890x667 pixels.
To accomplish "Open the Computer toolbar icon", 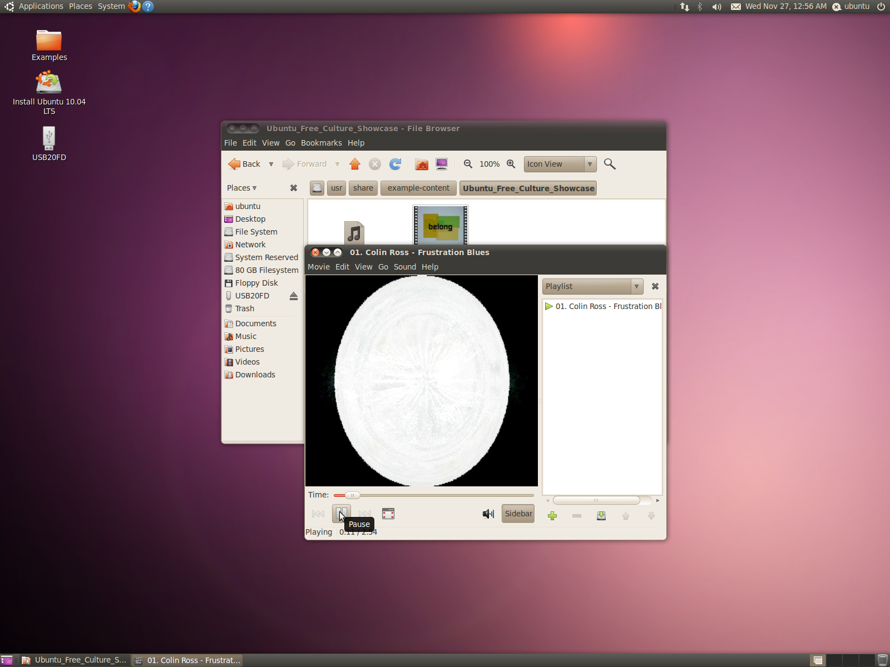I will pos(442,164).
